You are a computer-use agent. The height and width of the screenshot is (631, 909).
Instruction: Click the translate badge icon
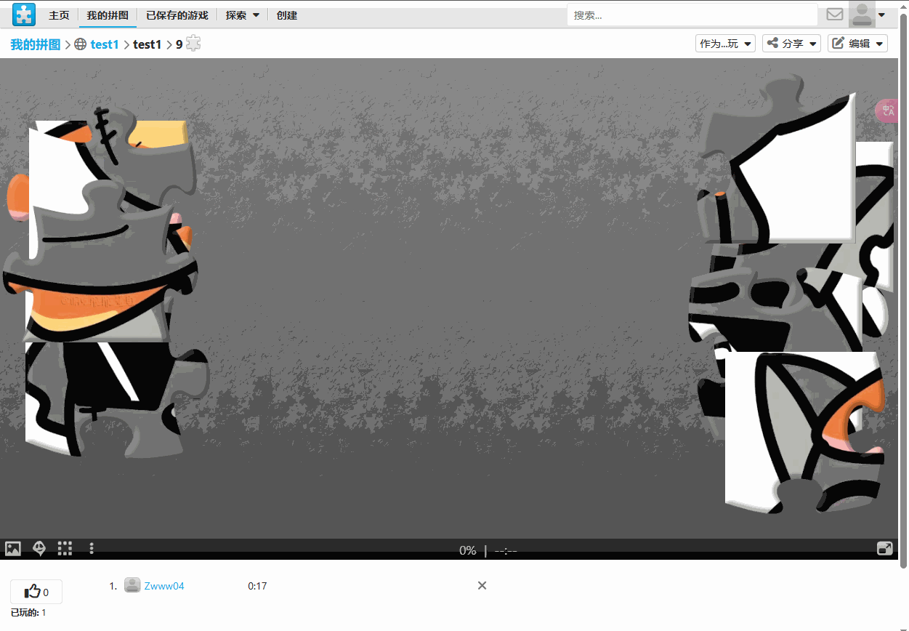(888, 110)
